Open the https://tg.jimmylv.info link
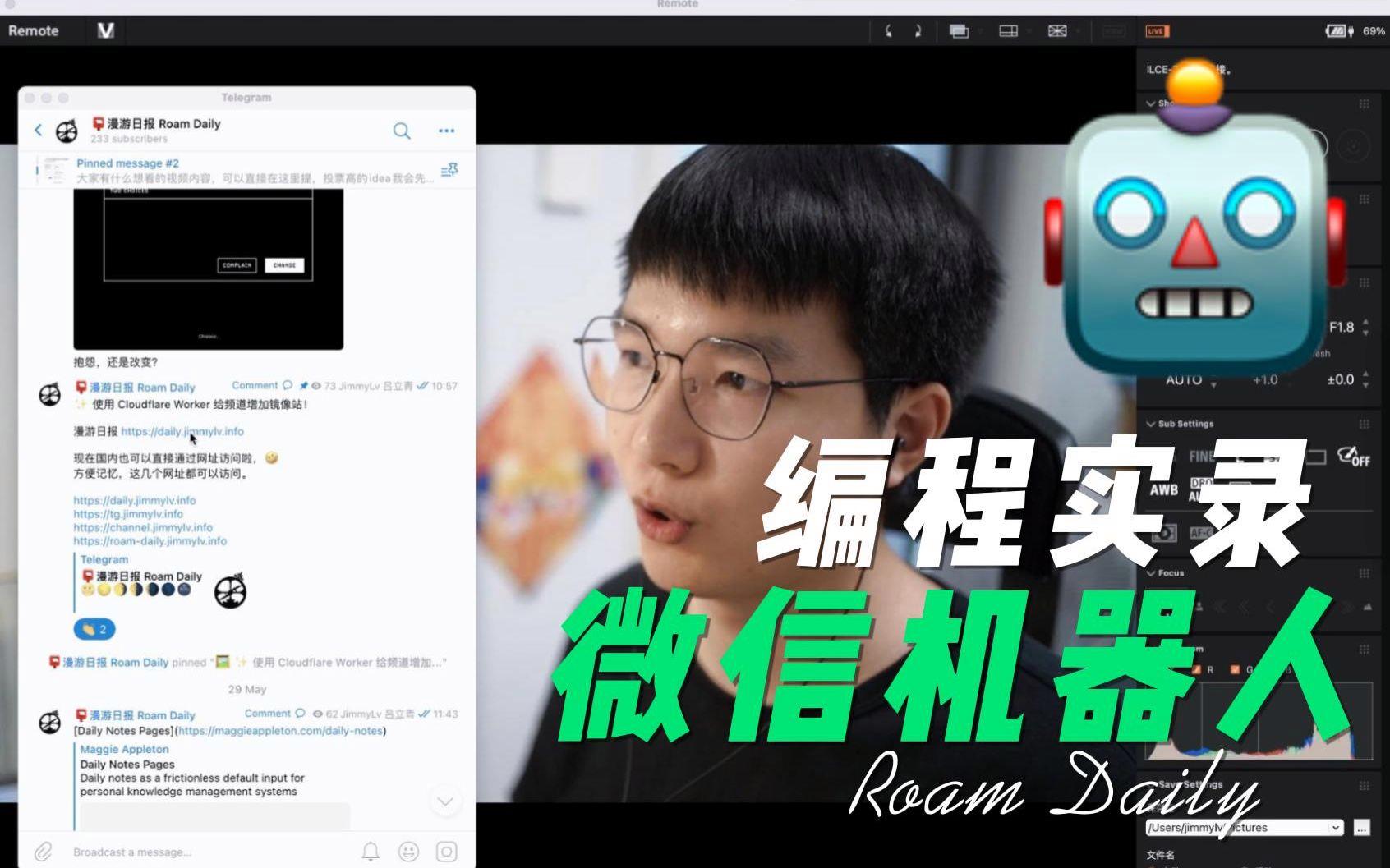The height and width of the screenshot is (868, 1390). [128, 514]
